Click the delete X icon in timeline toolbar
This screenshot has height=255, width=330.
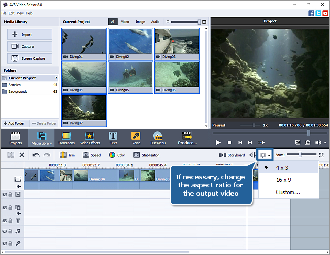[22, 155]
